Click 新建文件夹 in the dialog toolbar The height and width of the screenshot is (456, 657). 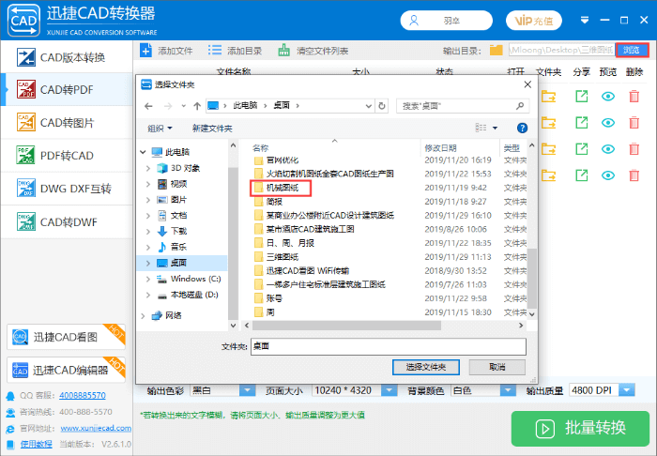(x=212, y=129)
